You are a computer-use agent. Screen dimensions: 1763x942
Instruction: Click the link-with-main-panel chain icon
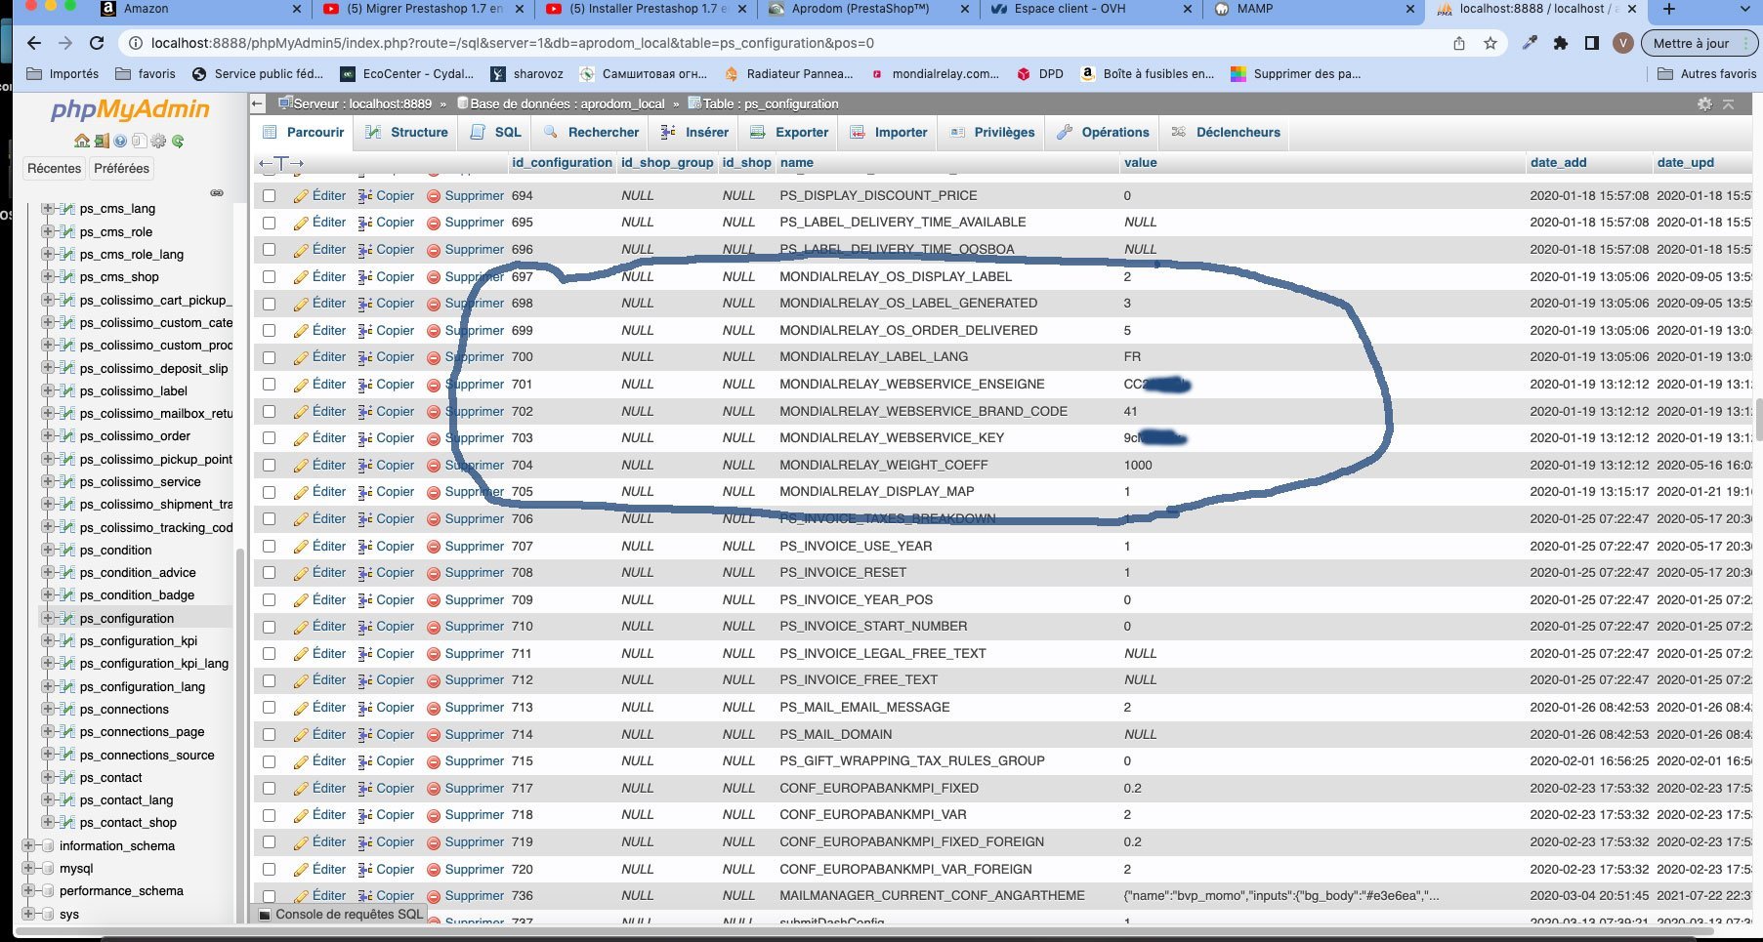217,192
